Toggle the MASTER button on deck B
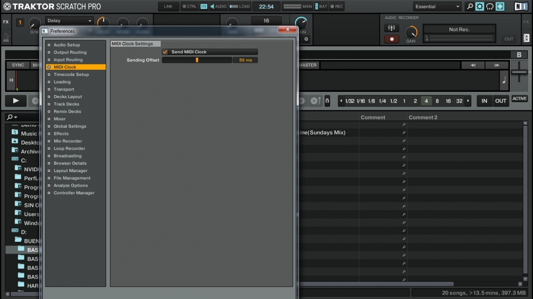This screenshot has width=533, height=299. [x=308, y=65]
